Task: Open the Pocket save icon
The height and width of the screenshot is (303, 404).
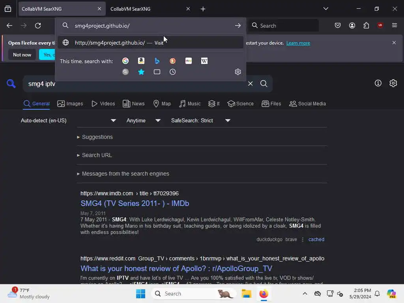Action: pyautogui.click(x=338, y=25)
